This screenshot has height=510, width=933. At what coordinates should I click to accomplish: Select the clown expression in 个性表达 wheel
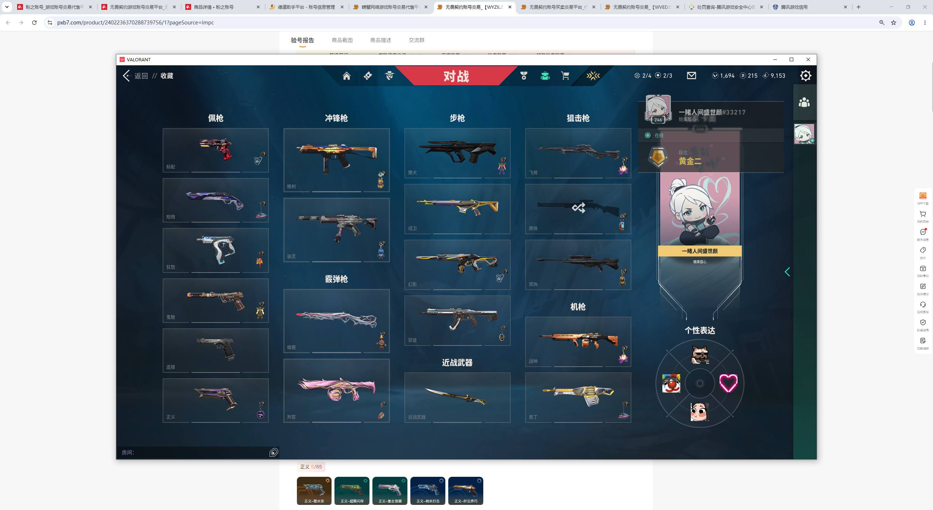click(x=671, y=383)
